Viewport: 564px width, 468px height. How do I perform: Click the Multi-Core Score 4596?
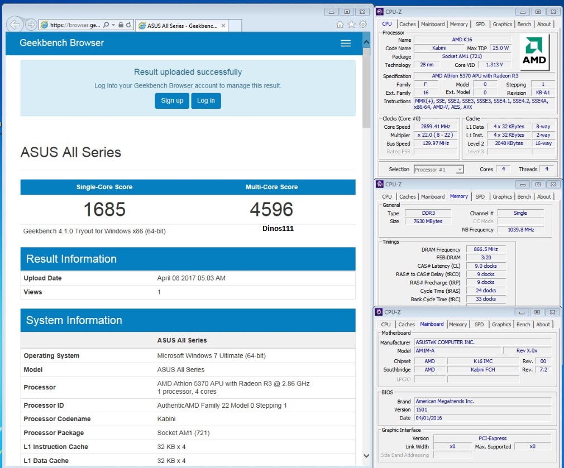(271, 209)
